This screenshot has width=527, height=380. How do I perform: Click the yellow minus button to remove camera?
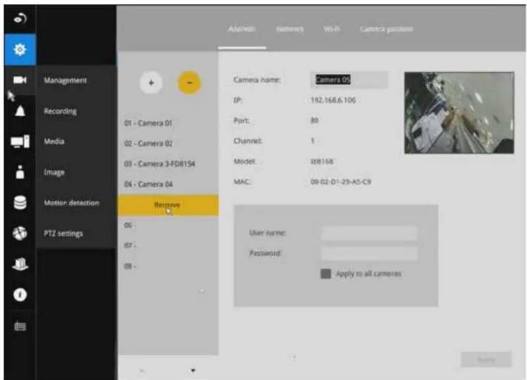189,83
